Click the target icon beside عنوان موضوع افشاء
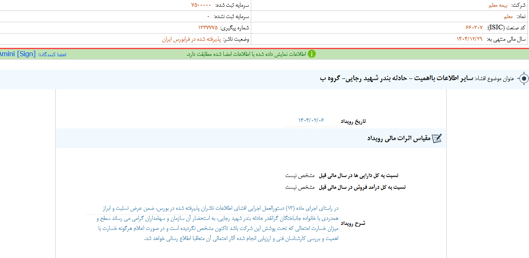 pyautogui.click(x=523, y=79)
